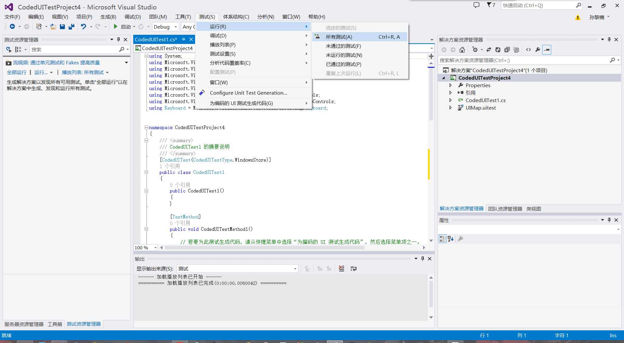The width and height of the screenshot is (624, 343).
Task: Select UIMap.uitest file in solution explorer
Action: (480, 108)
